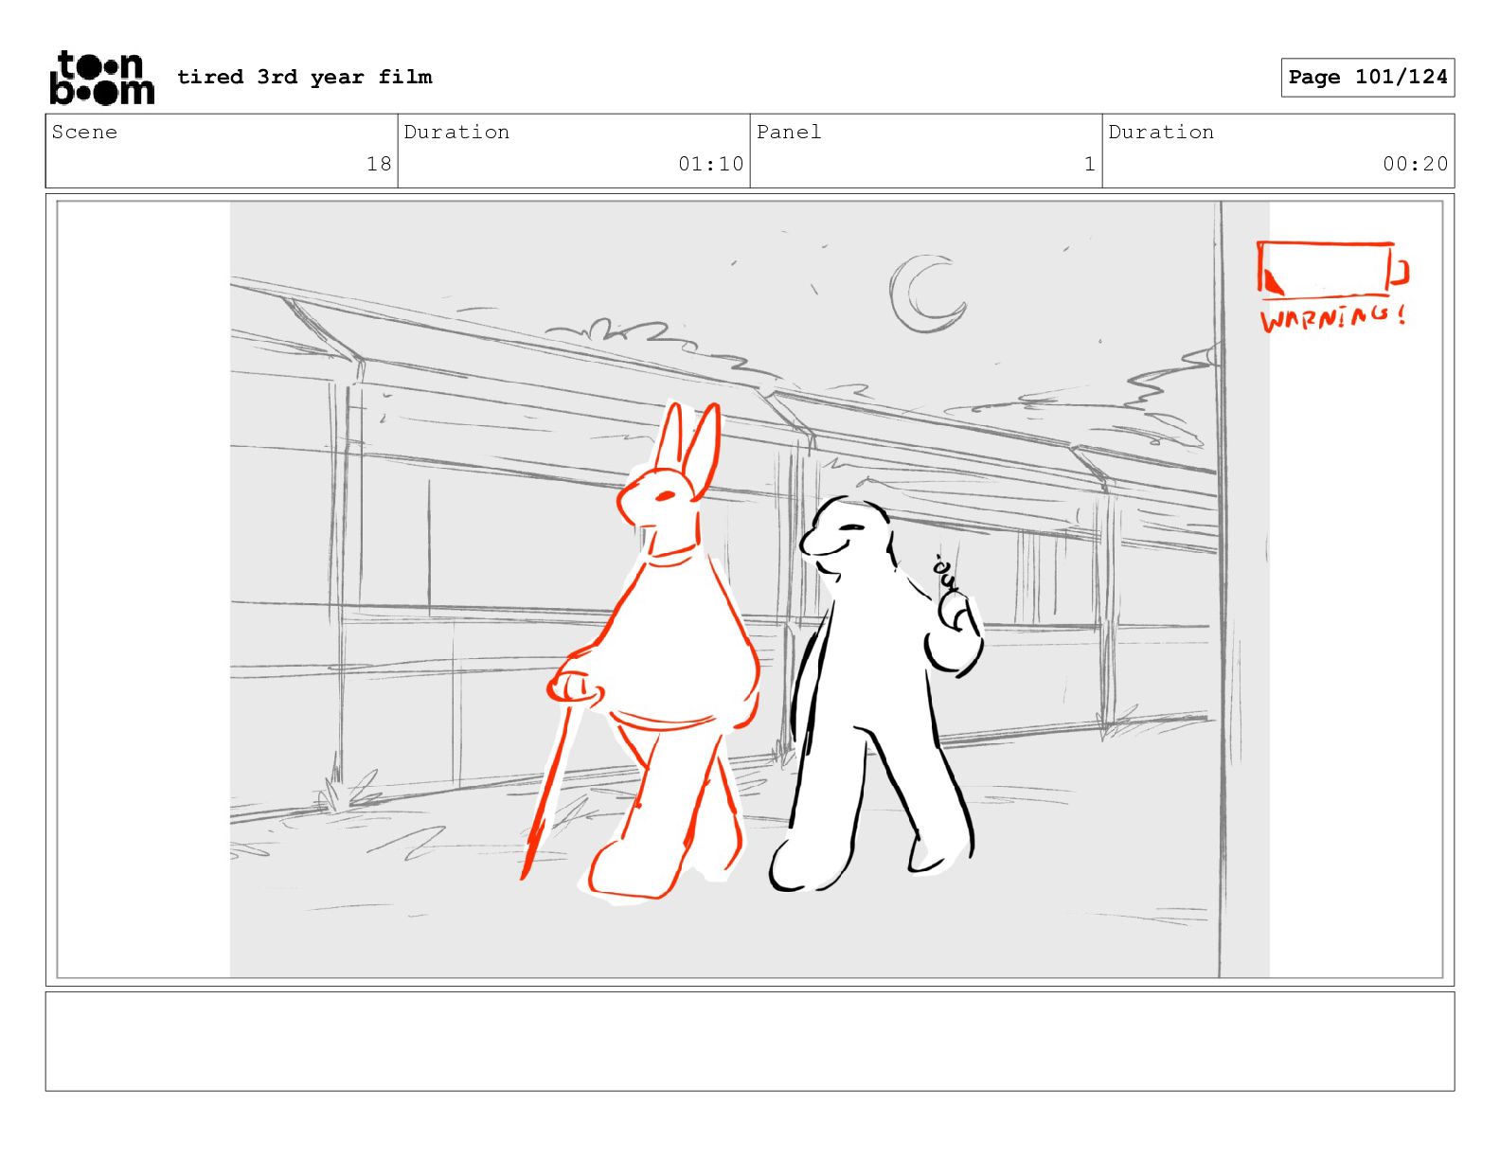The height and width of the screenshot is (1159, 1500).
Task: Click the Toon Boom logo
Action: [101, 78]
